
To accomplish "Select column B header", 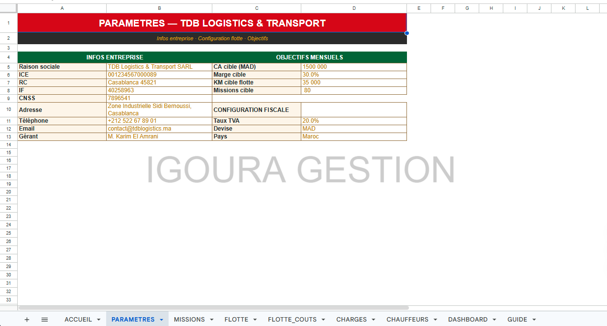I will tap(159, 8).
